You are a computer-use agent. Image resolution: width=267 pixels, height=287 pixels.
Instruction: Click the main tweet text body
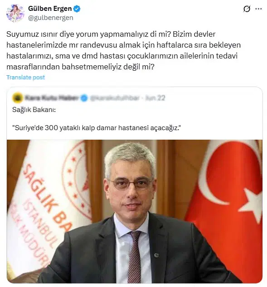(123, 50)
